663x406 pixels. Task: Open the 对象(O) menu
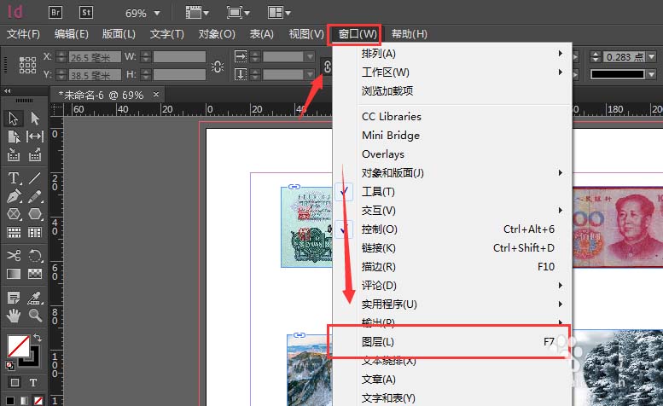[217, 34]
